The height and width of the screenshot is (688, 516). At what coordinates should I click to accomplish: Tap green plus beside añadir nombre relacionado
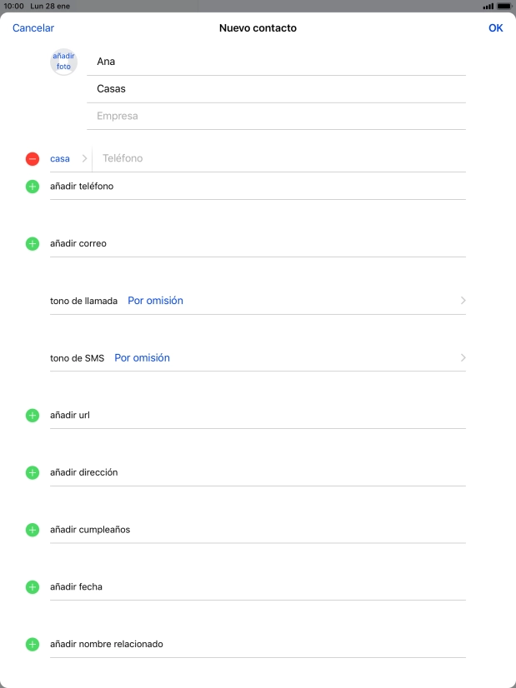click(33, 644)
